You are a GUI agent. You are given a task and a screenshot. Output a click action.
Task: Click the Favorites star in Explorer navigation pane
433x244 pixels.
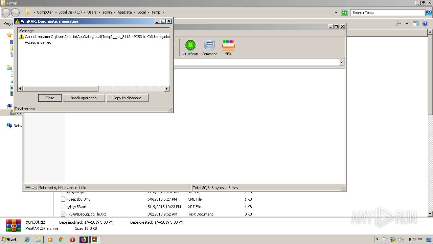(9, 35)
